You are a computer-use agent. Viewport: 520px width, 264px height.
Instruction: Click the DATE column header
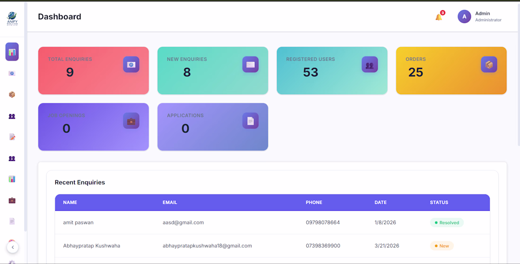381,202
